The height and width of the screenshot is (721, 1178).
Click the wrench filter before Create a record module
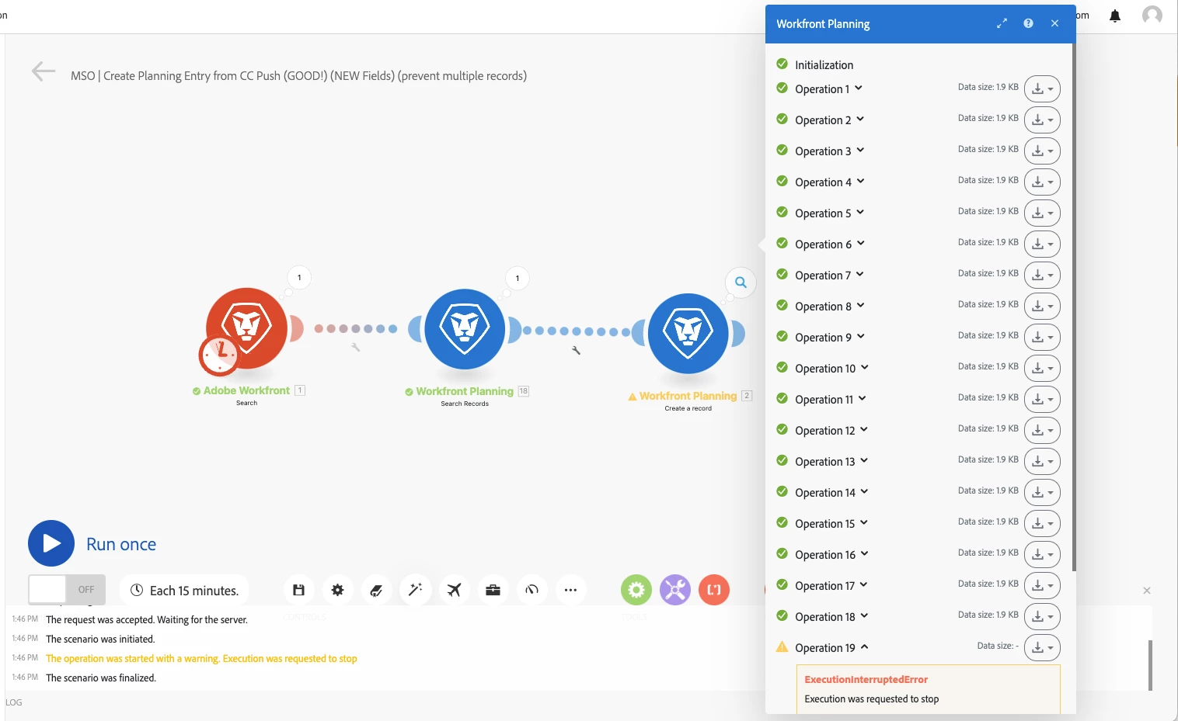pos(576,350)
